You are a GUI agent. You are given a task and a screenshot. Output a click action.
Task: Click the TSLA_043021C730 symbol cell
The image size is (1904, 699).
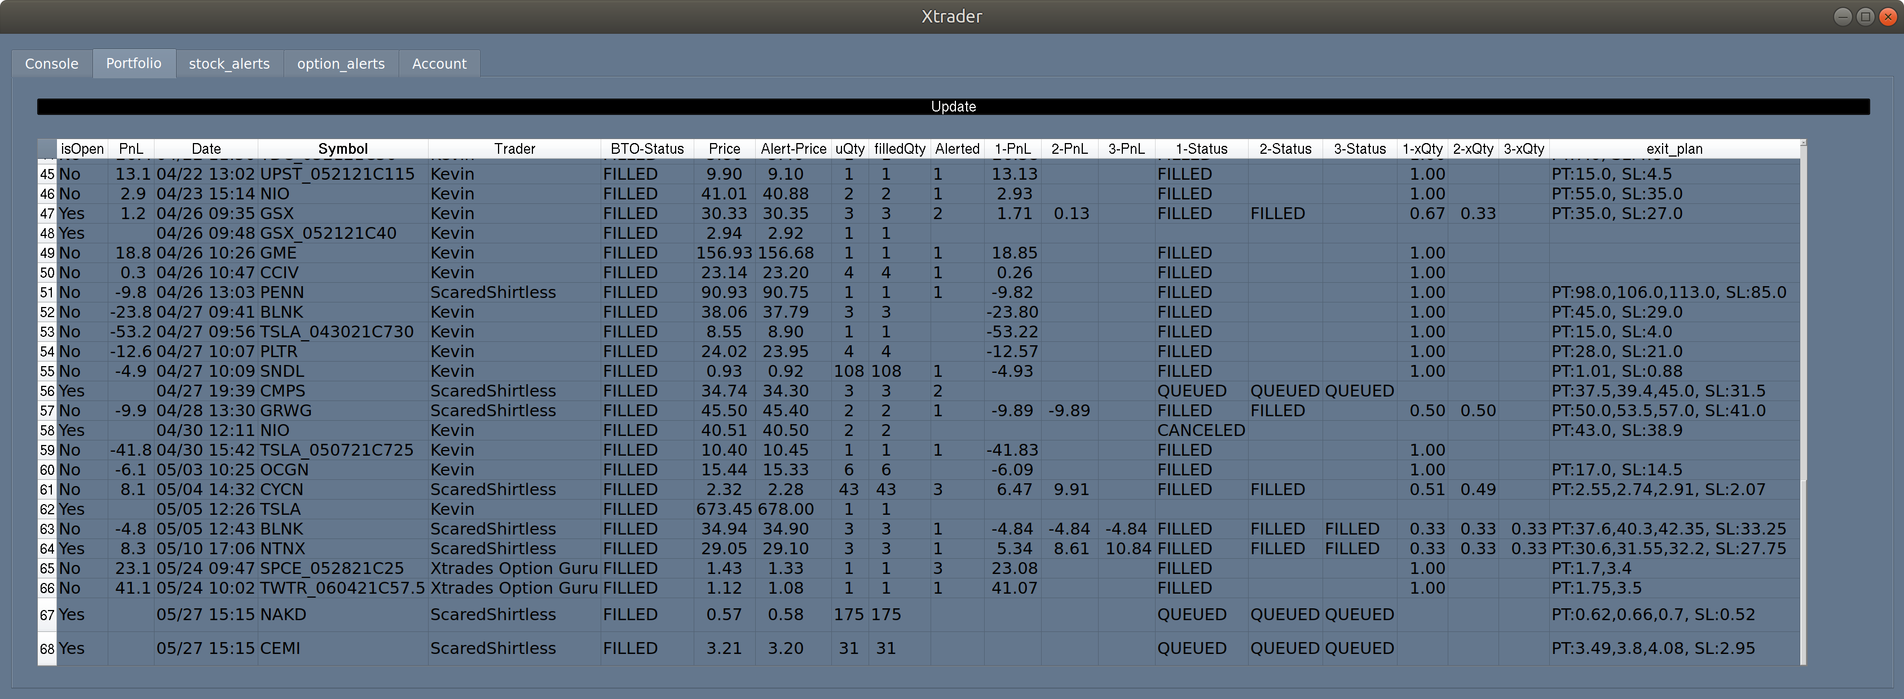pos(337,332)
